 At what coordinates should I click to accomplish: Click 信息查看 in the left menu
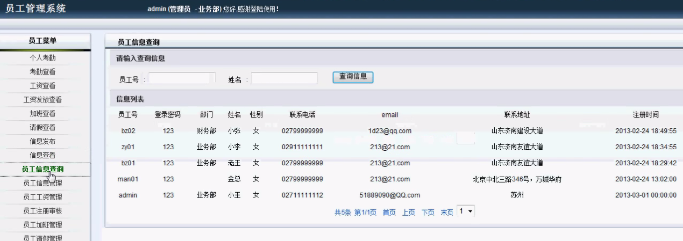pyautogui.click(x=42, y=155)
